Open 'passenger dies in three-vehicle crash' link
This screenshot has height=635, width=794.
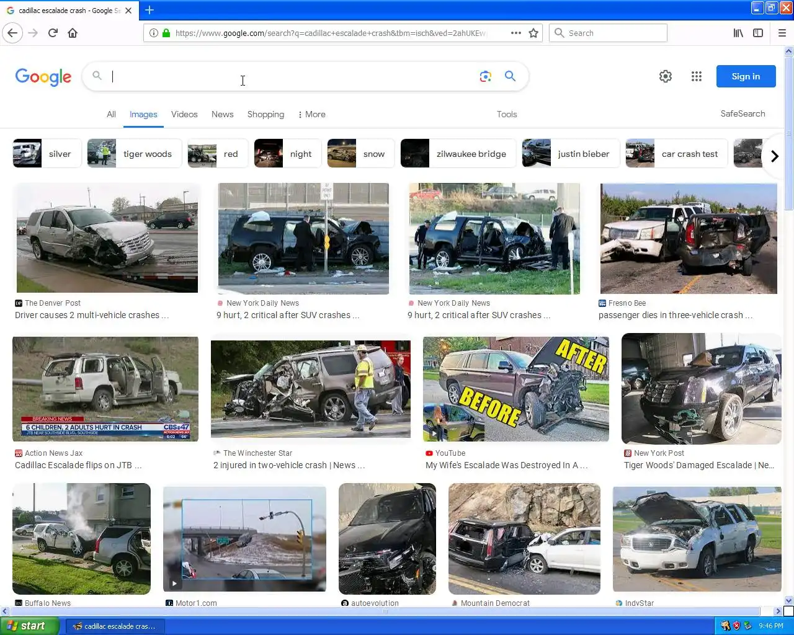click(676, 315)
